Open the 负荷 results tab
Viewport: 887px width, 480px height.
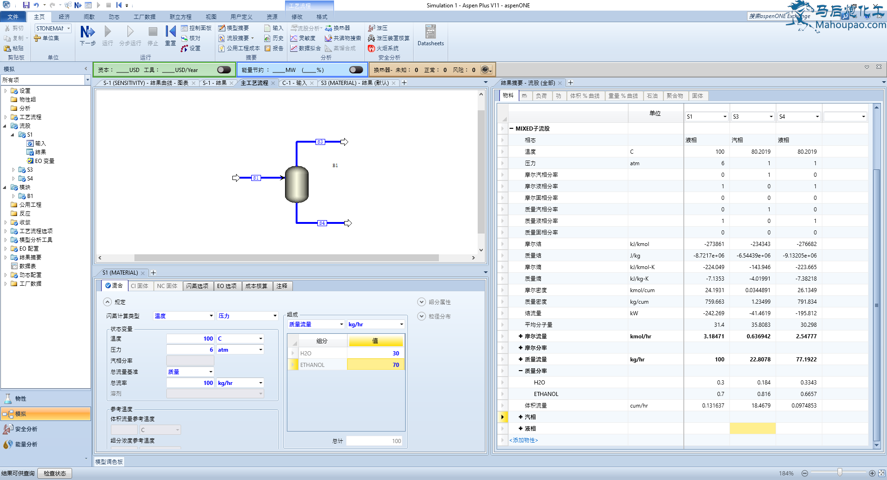[541, 96]
